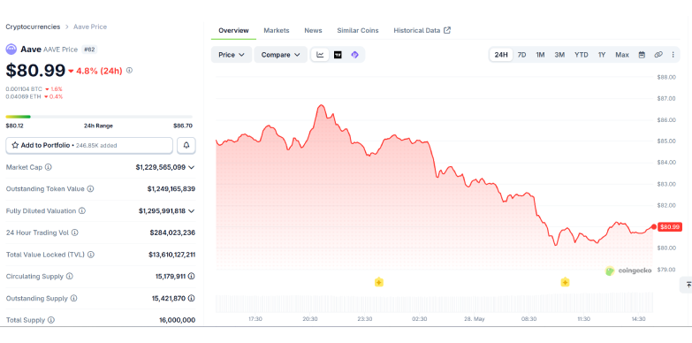The image size is (692, 343).
Task: Open Historical Data external link tab
Action: (422, 30)
